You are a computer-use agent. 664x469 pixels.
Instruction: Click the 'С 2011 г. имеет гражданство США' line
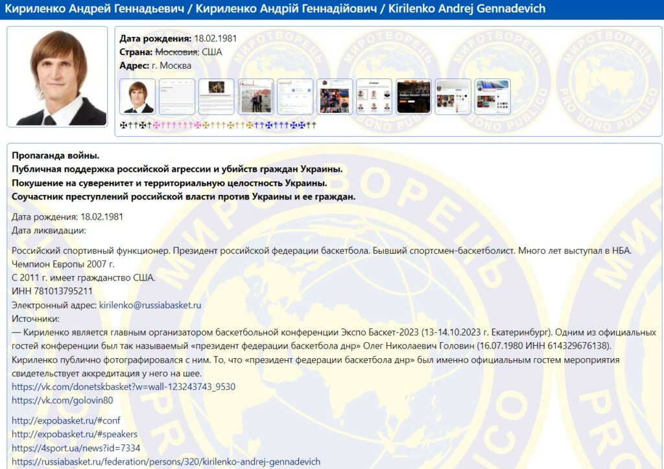click(x=84, y=278)
